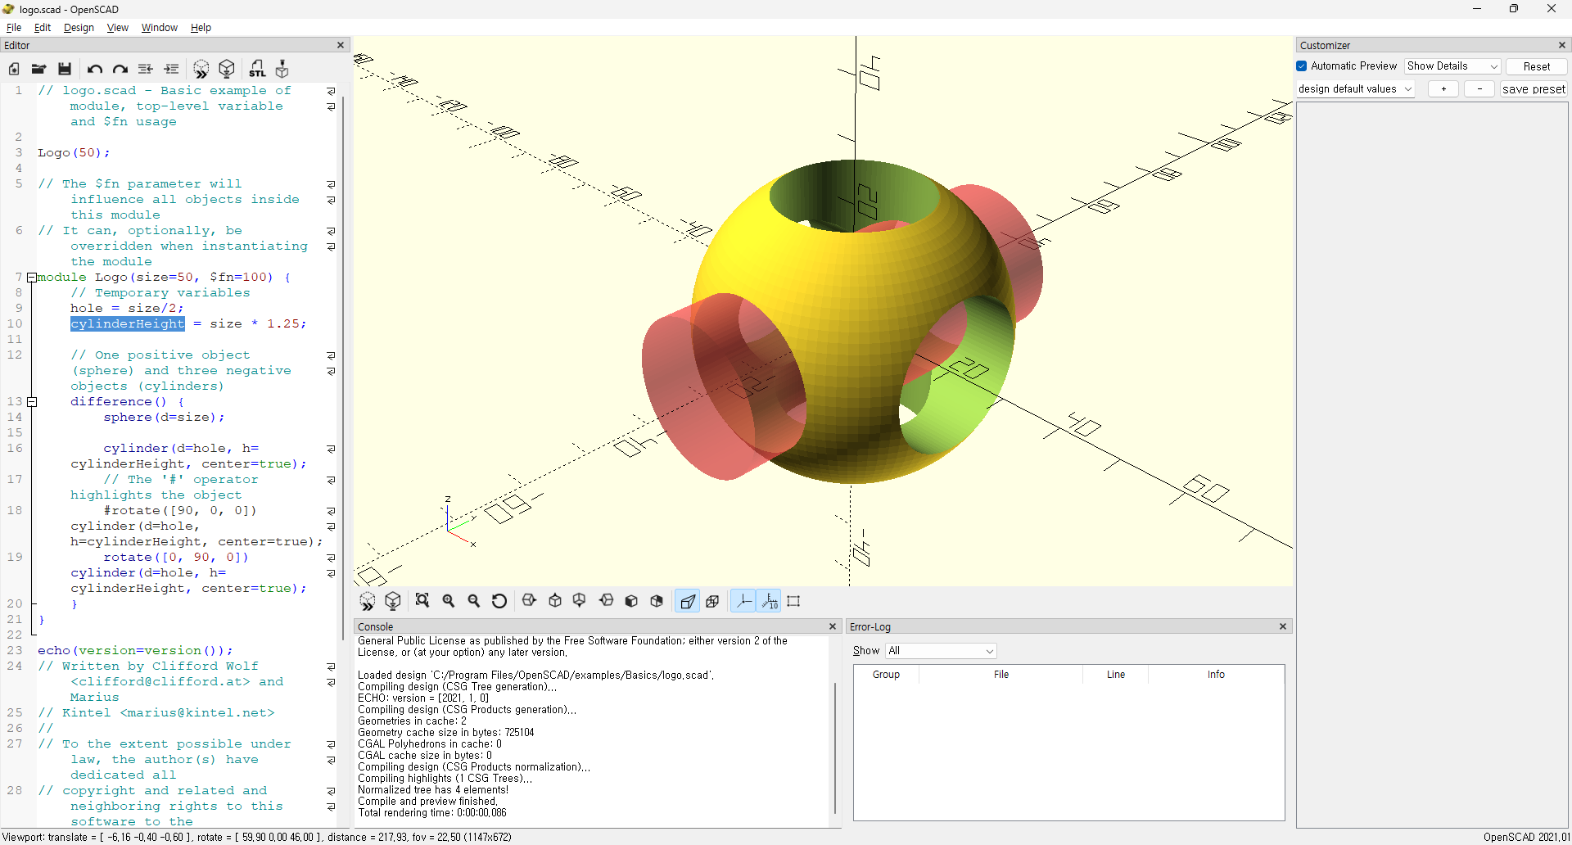
Task: Sort error log by Group column
Action: point(886,675)
